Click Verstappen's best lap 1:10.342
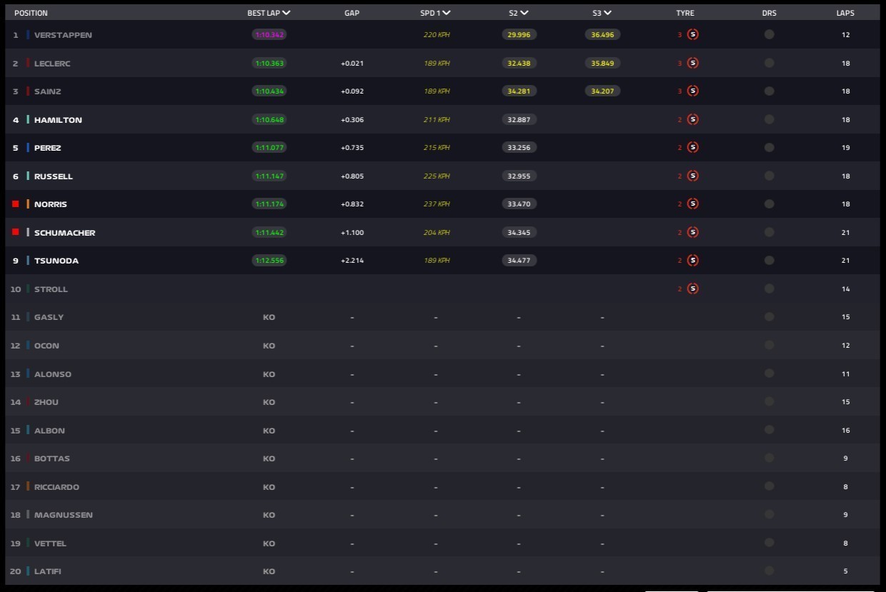 269,35
